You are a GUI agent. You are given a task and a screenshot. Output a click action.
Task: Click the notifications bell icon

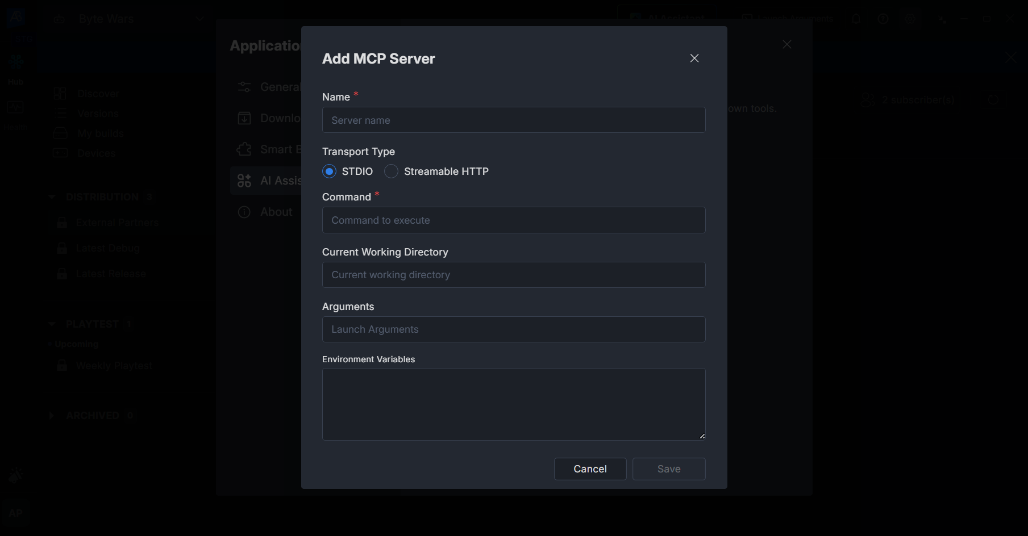click(856, 19)
